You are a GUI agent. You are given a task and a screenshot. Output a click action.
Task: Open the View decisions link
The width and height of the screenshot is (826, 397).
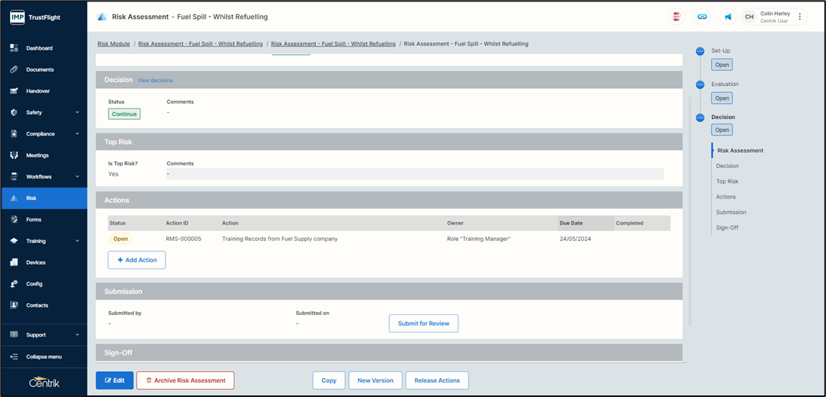(155, 80)
